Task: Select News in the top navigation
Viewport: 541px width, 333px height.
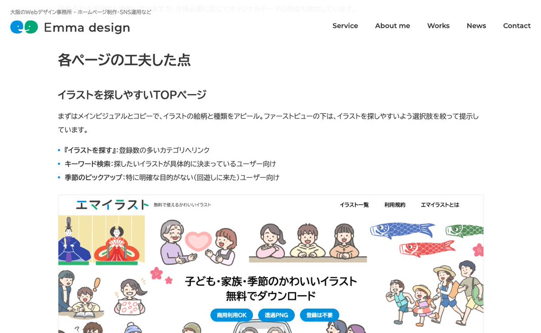Action: (x=476, y=26)
